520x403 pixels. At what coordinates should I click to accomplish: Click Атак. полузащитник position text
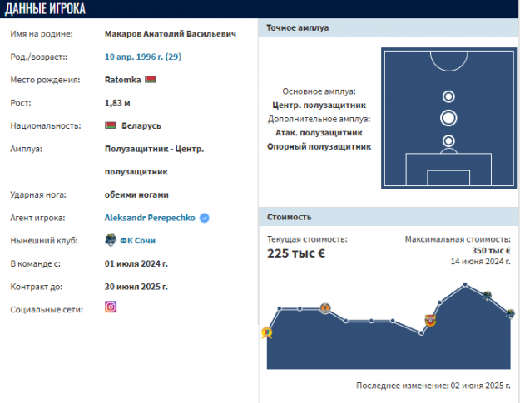tap(319, 133)
